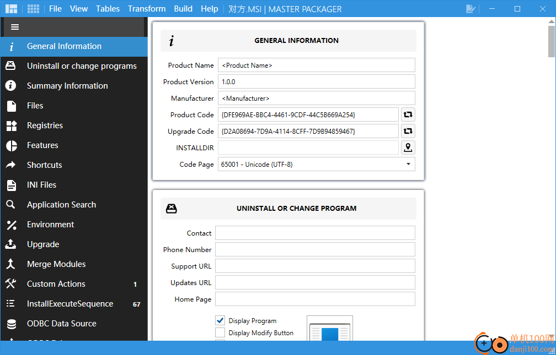Click the Home Page input field
Screen dimensions: 556x355
pos(315,299)
